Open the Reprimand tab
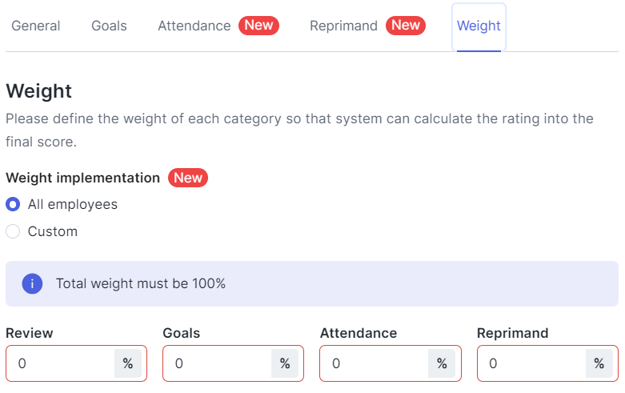Viewport: 625px width, 393px height. [x=343, y=26]
